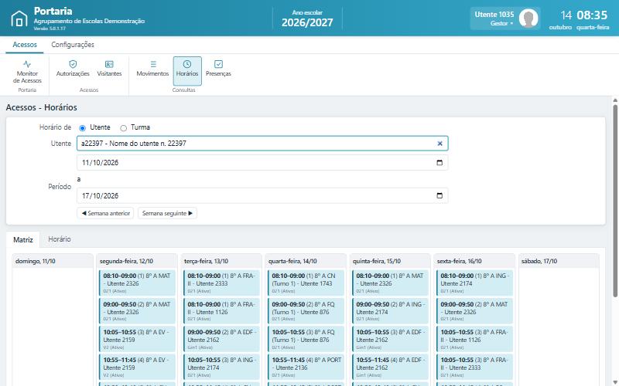
Task: Click the end date field 17/10/2026
Action: tap(262, 196)
